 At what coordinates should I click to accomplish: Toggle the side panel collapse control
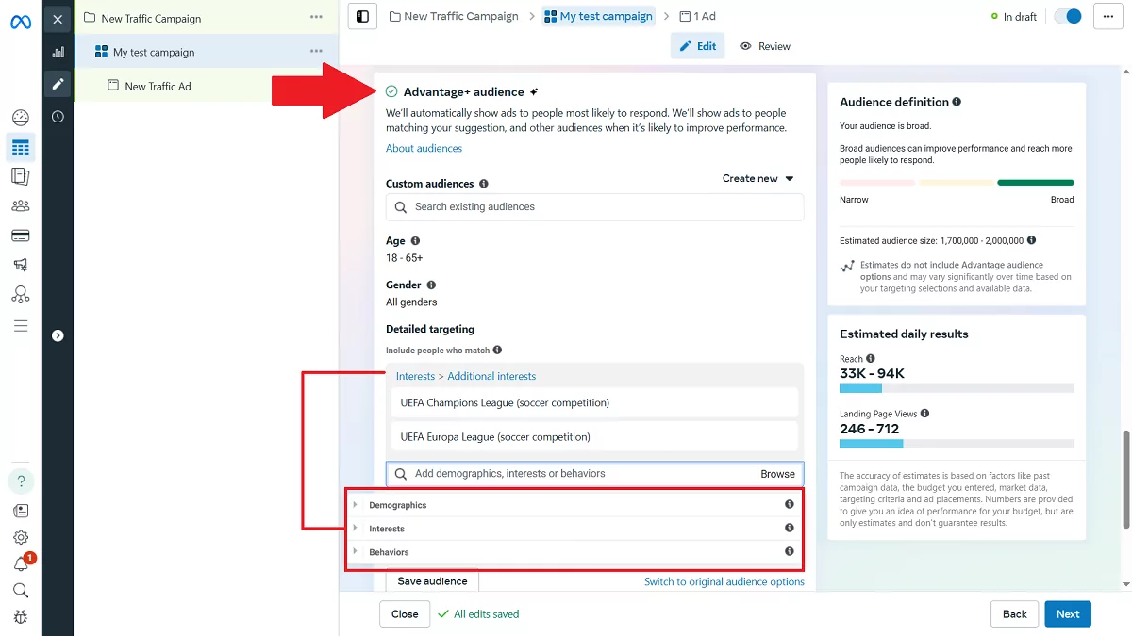(x=362, y=16)
